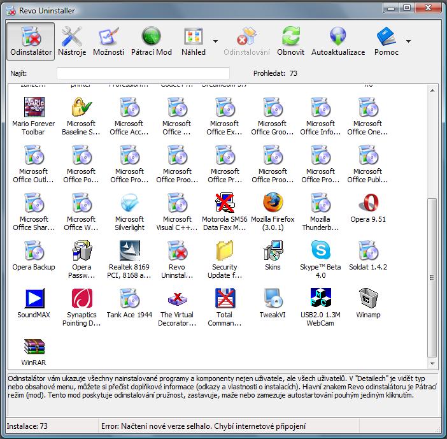
Task: Select Skype Beta 4.0 icon
Action: pos(320,252)
